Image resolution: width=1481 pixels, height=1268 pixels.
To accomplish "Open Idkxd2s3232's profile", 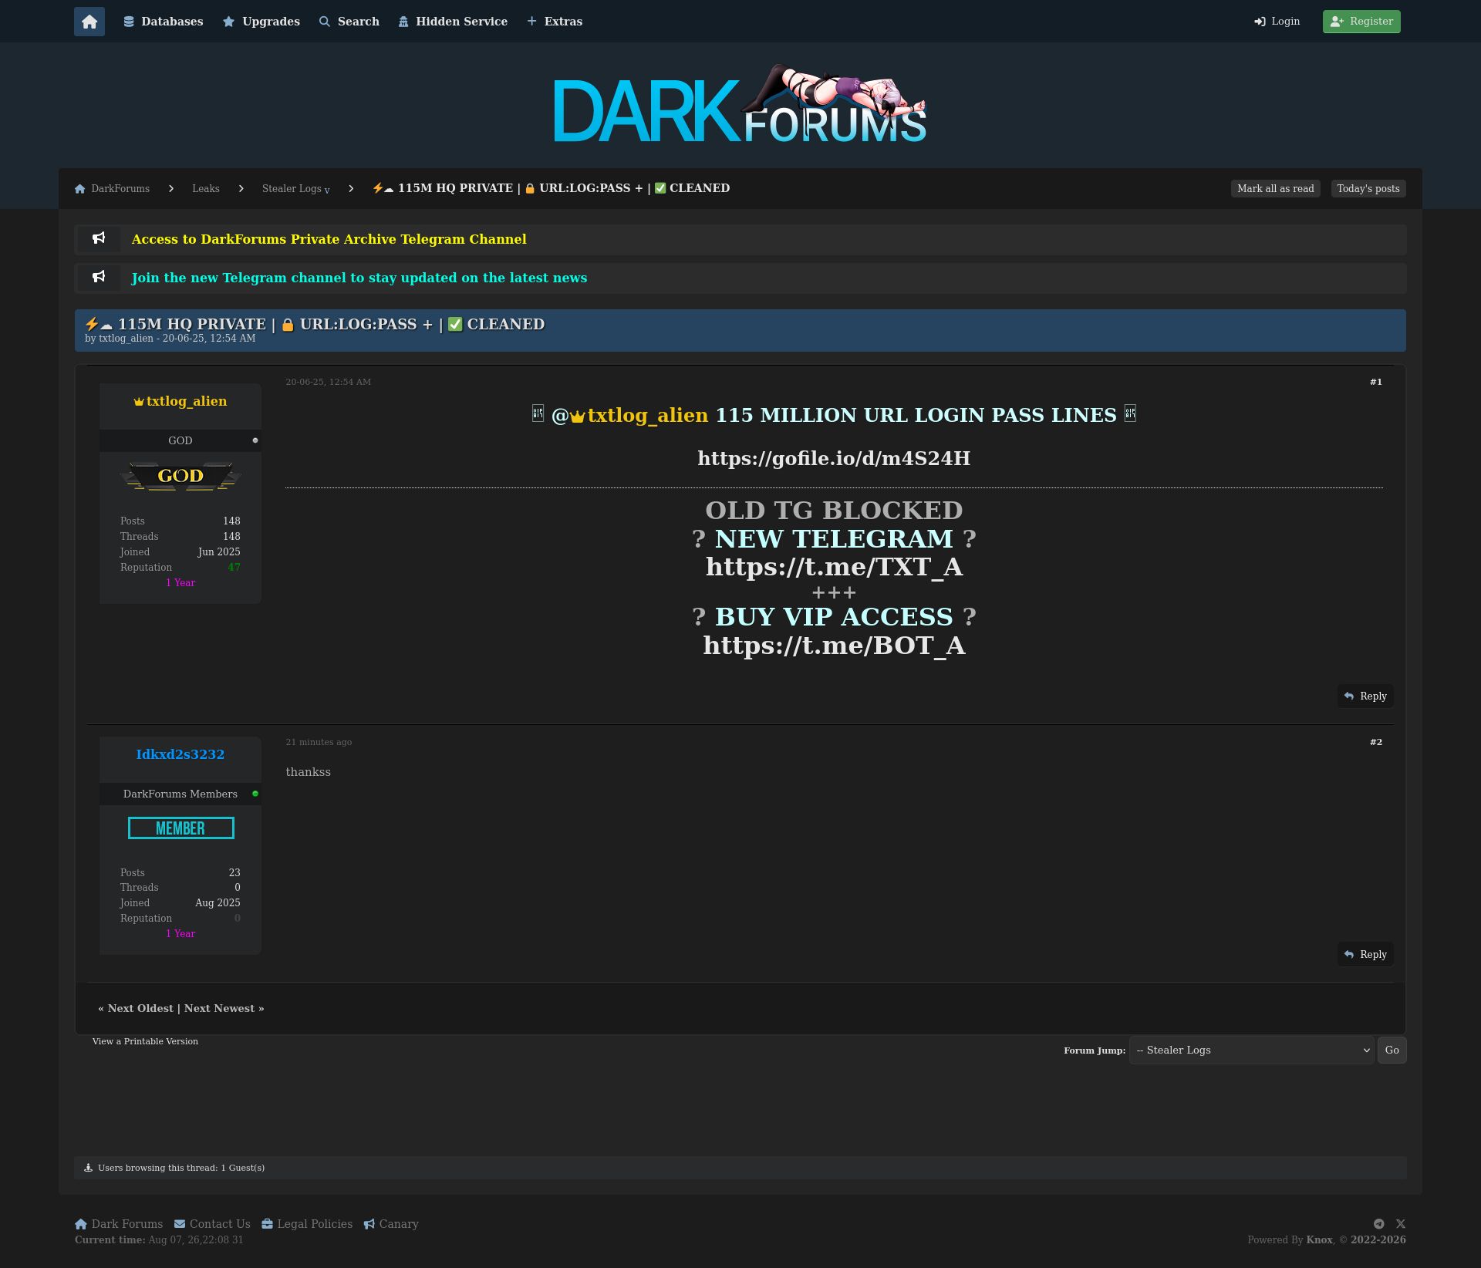I will (180, 754).
